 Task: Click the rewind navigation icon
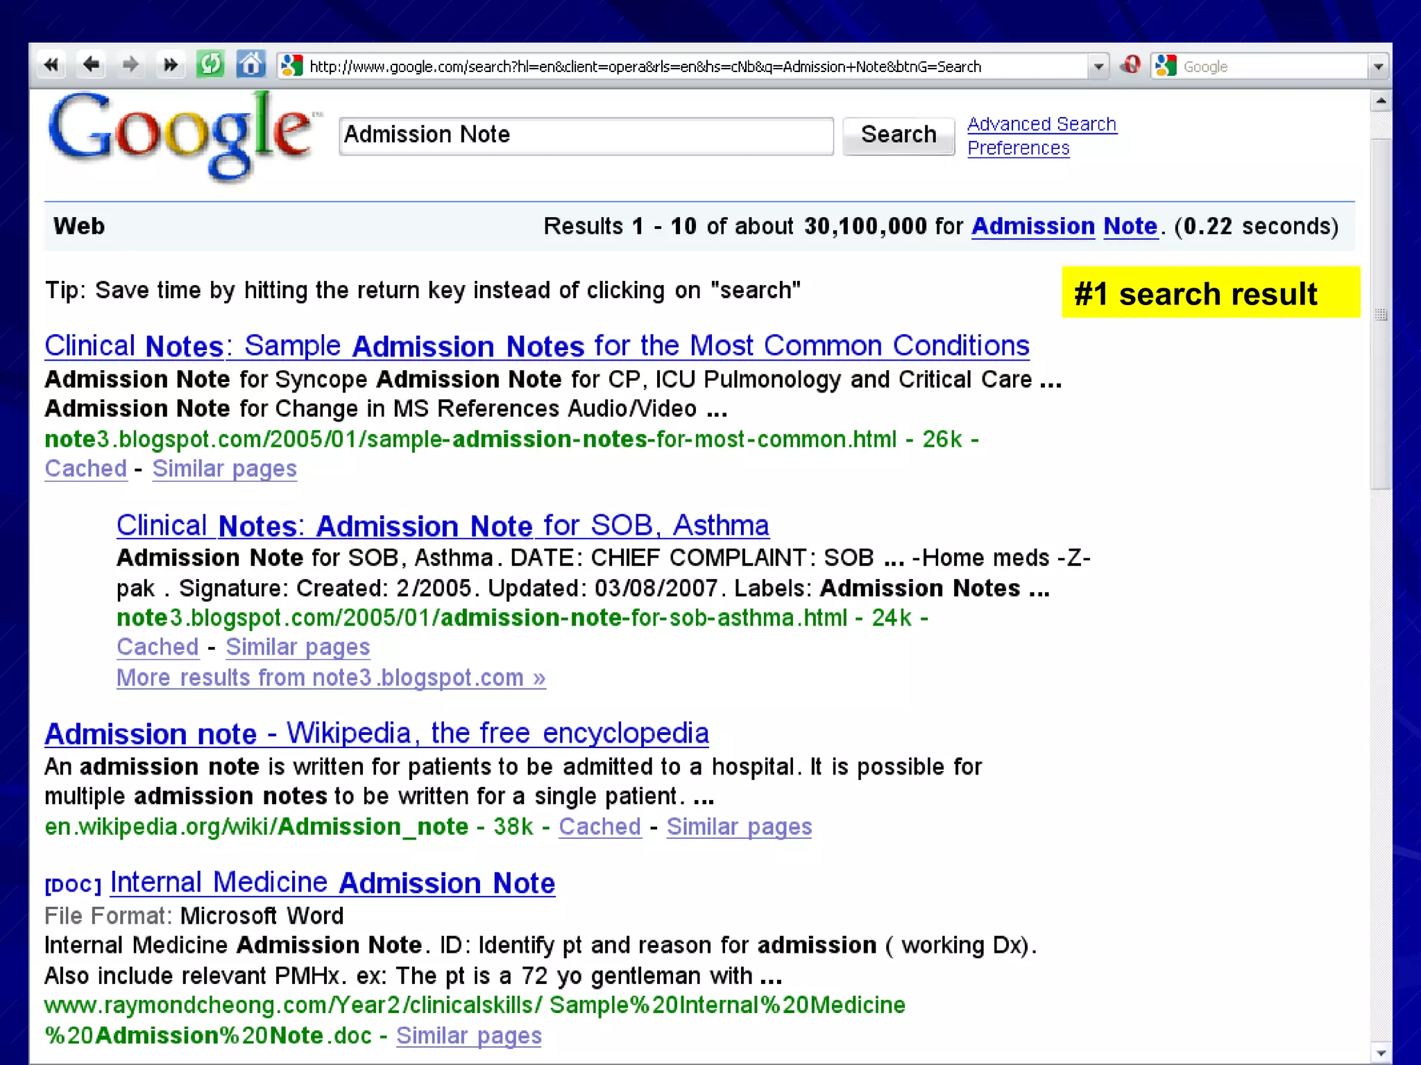coord(51,65)
